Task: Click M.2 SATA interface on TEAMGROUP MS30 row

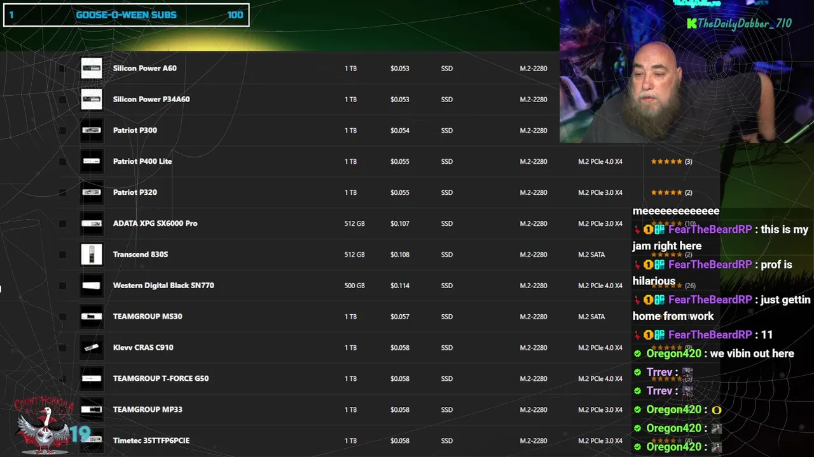Action: tap(591, 317)
